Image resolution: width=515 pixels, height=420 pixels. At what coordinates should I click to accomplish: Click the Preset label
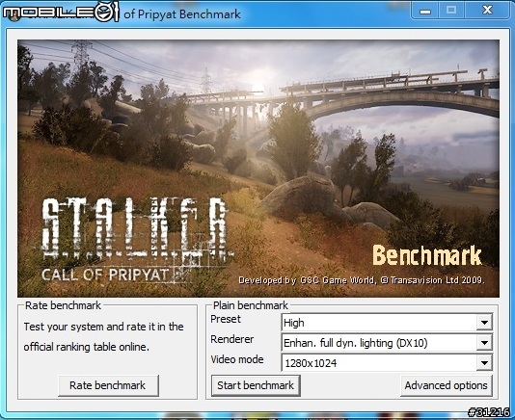tap(226, 319)
